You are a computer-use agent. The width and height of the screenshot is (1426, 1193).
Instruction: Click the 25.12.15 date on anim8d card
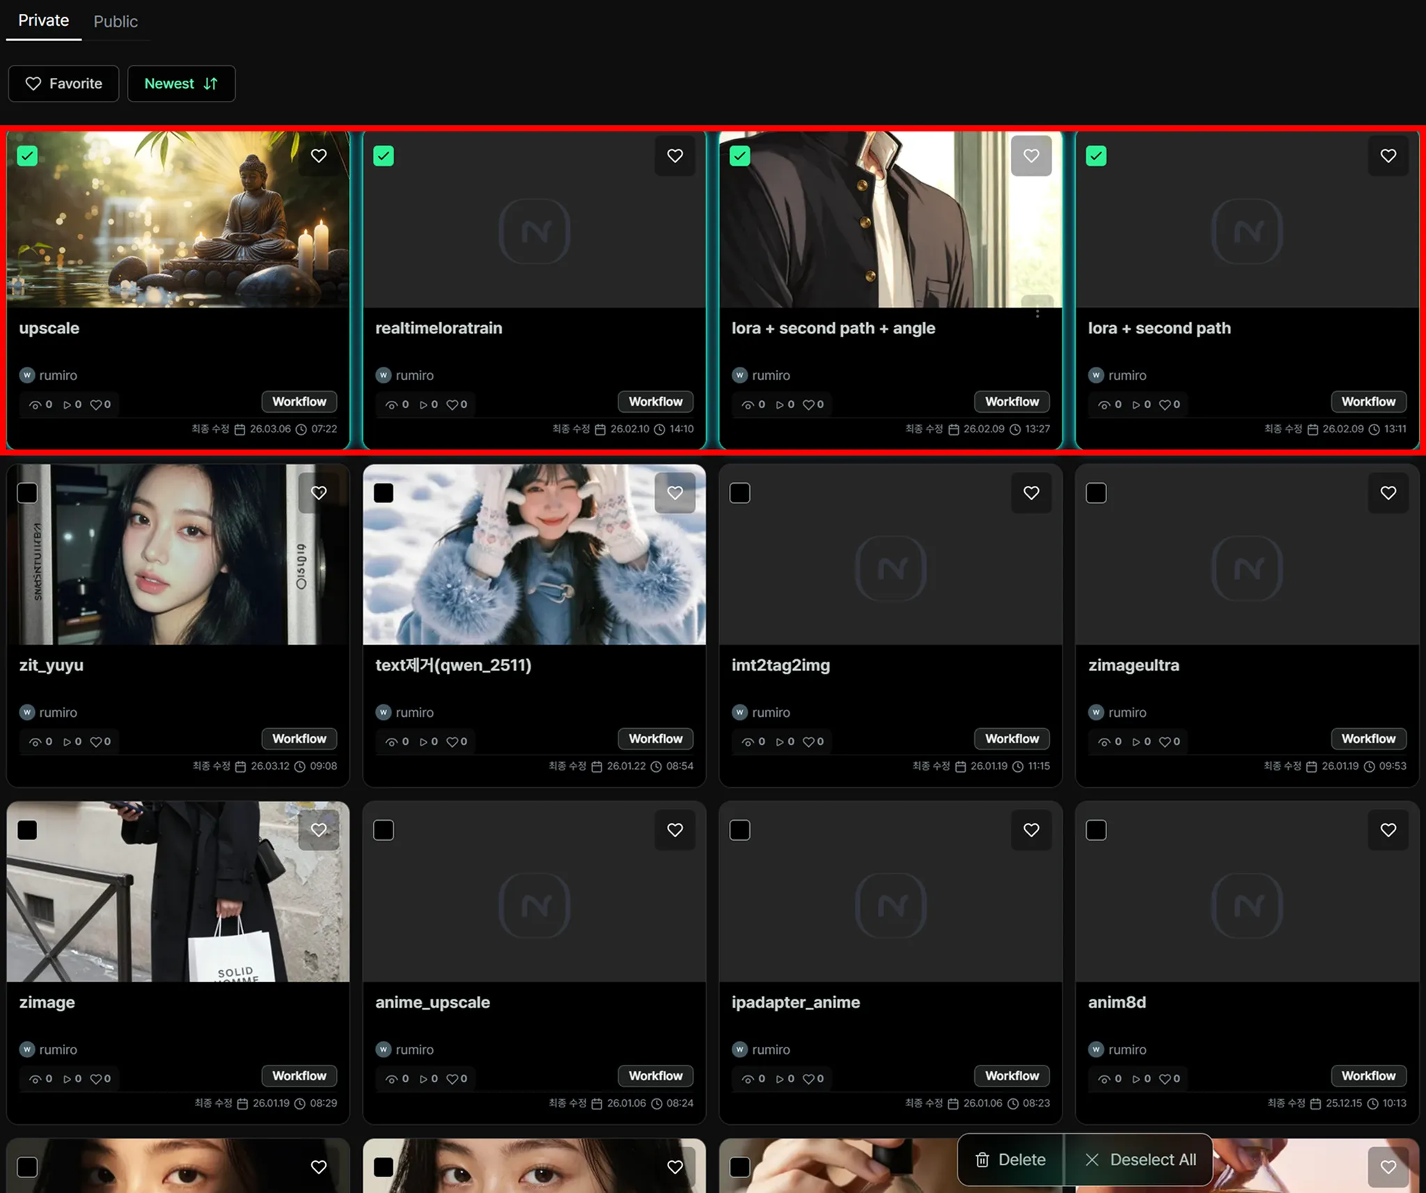coord(1345,1103)
